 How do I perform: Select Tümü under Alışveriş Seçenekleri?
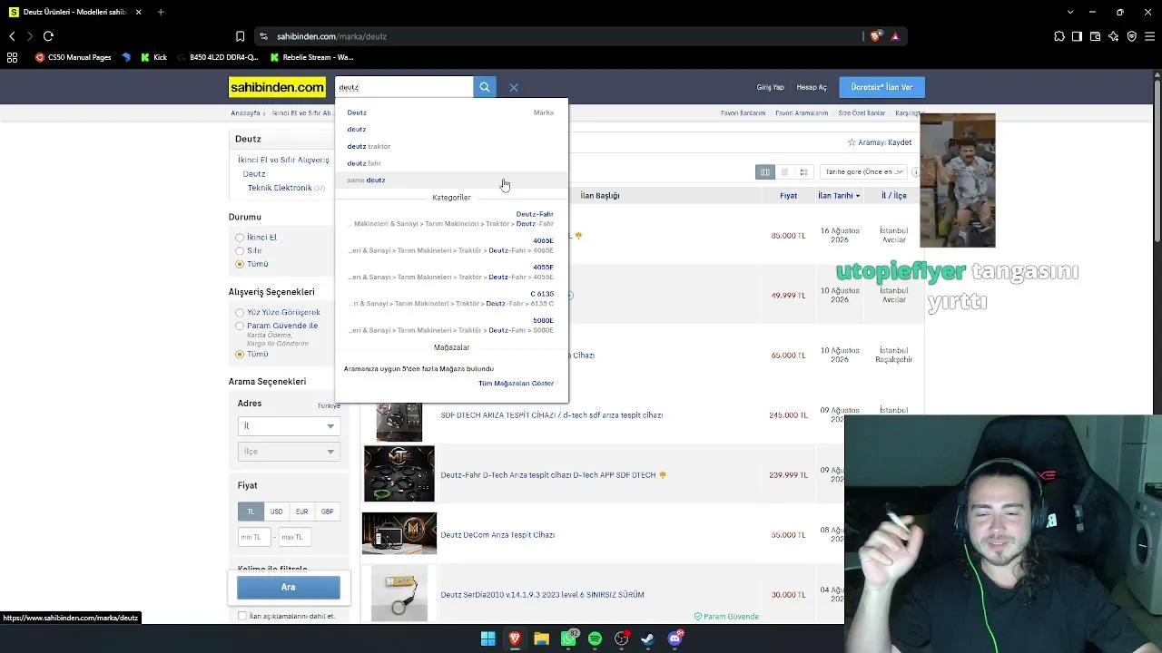point(240,355)
